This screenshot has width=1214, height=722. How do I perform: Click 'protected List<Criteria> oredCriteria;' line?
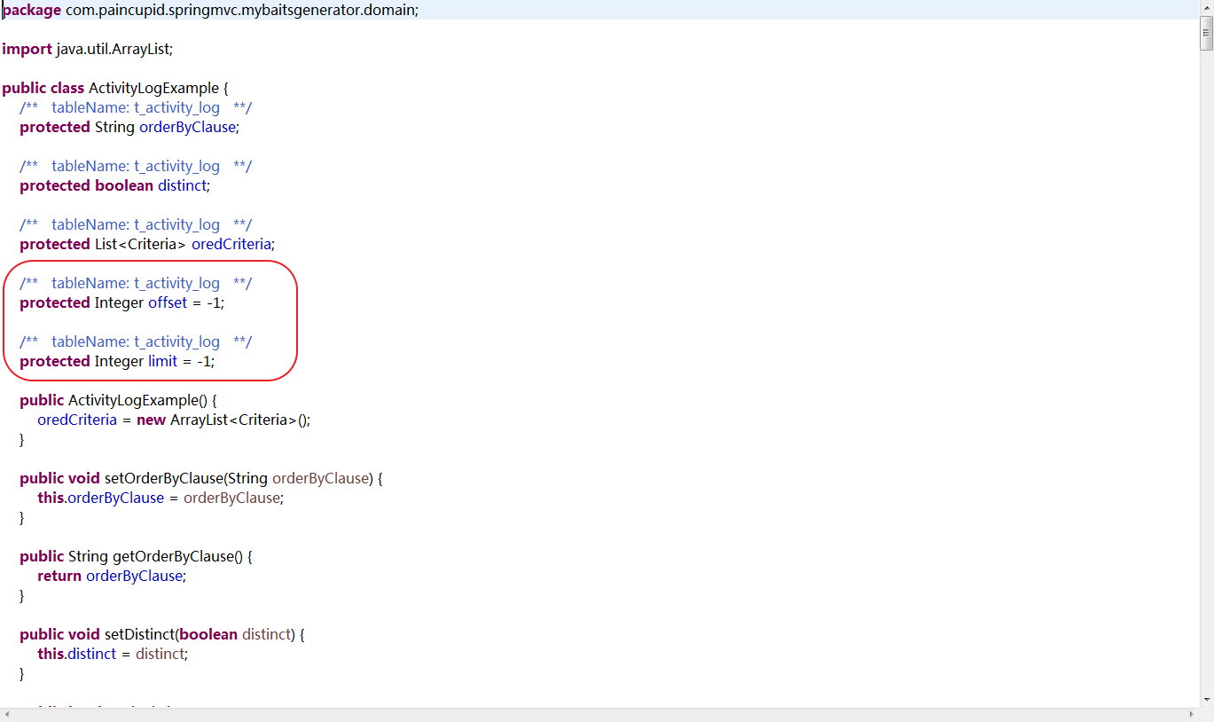click(x=147, y=244)
